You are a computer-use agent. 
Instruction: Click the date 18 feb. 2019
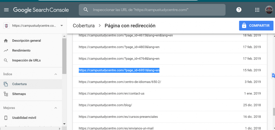pyautogui.click(x=252, y=35)
